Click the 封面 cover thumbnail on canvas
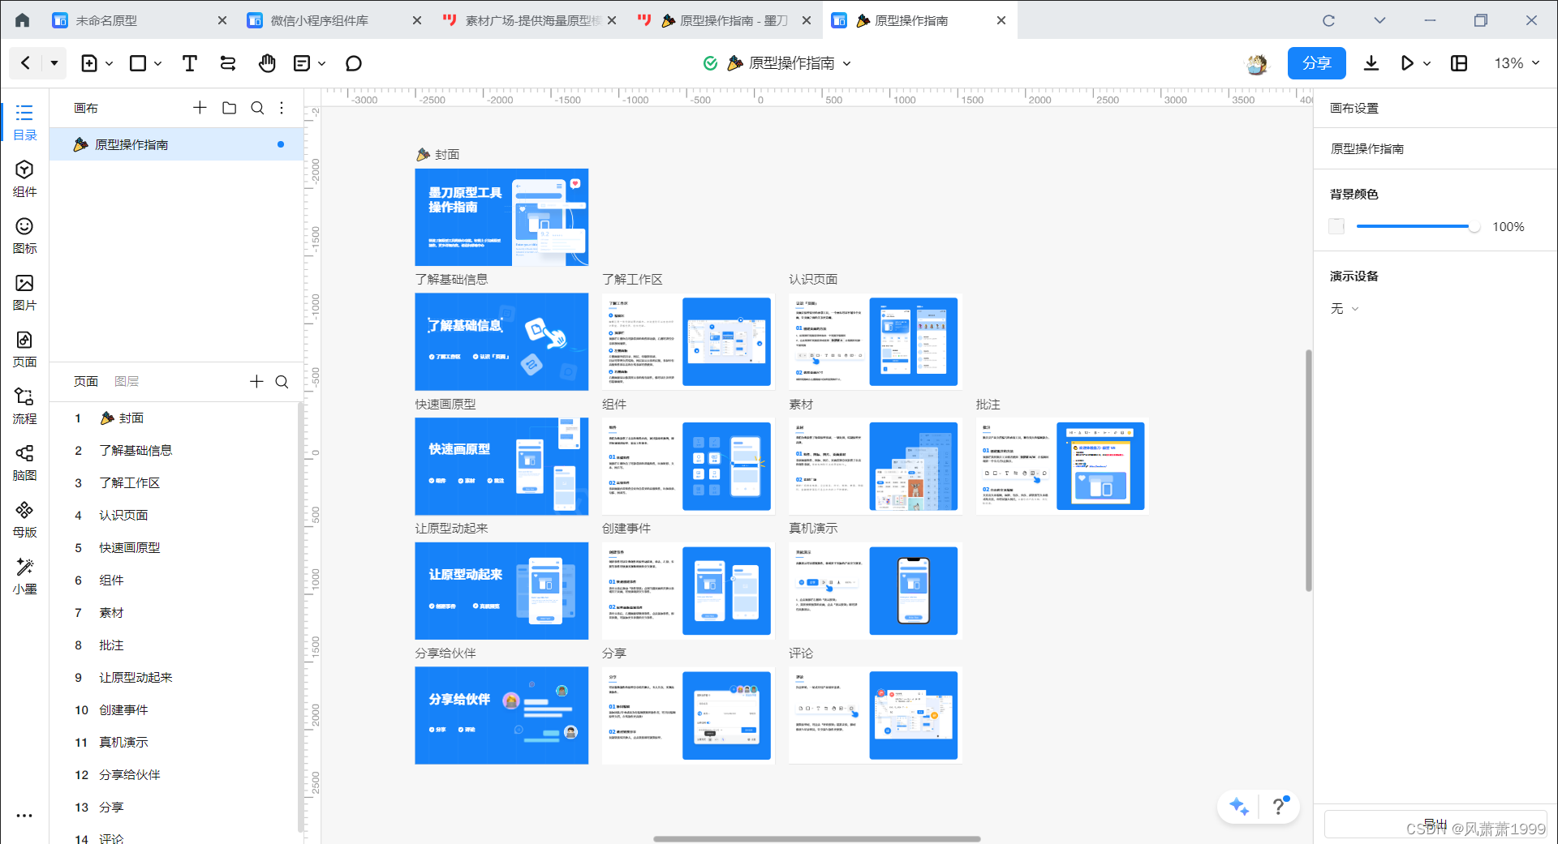 point(501,217)
